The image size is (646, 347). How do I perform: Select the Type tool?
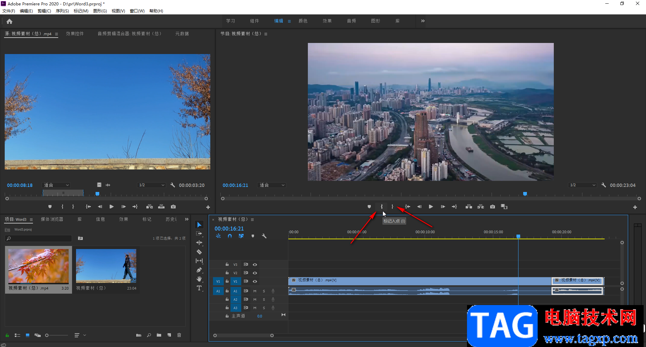pyautogui.click(x=199, y=288)
